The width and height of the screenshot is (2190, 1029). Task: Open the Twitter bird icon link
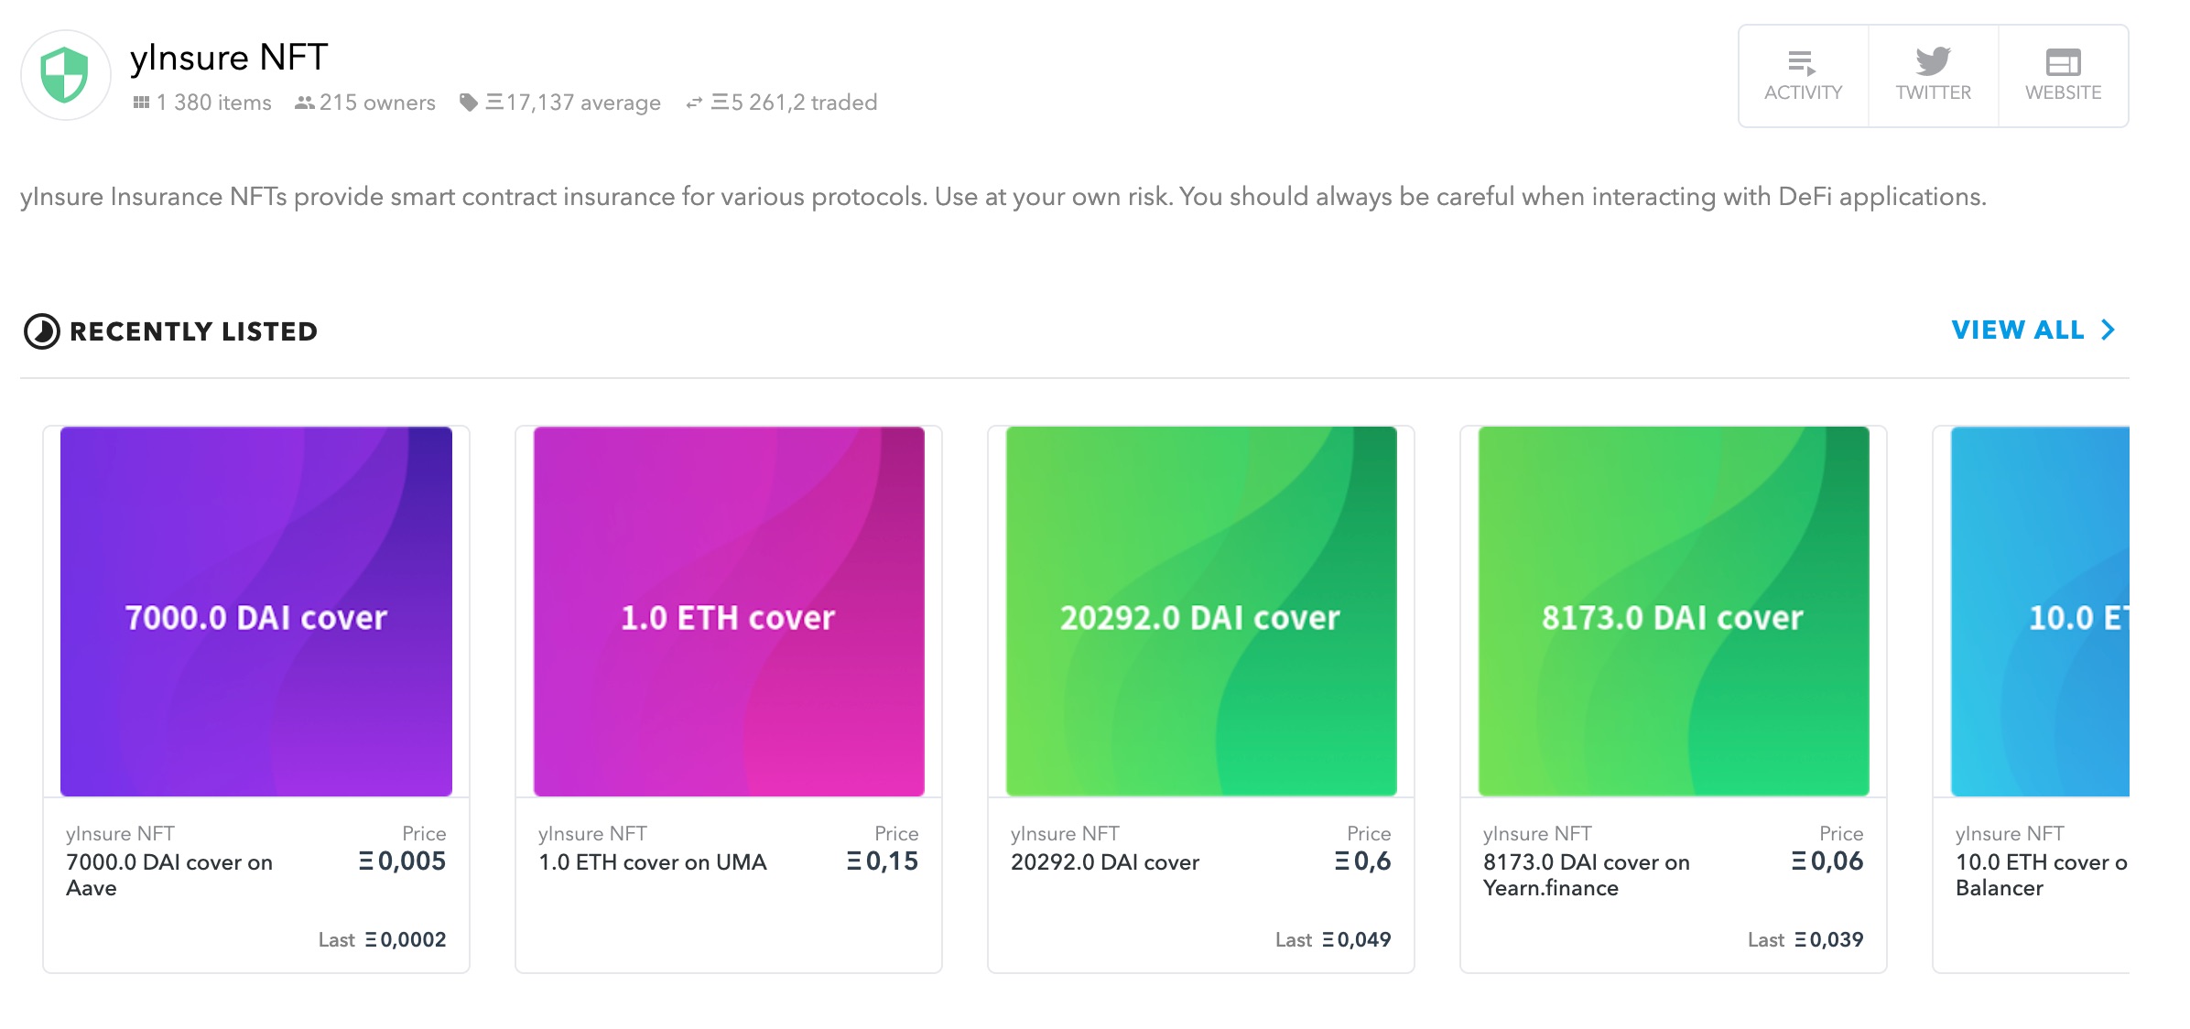pos(1933,62)
